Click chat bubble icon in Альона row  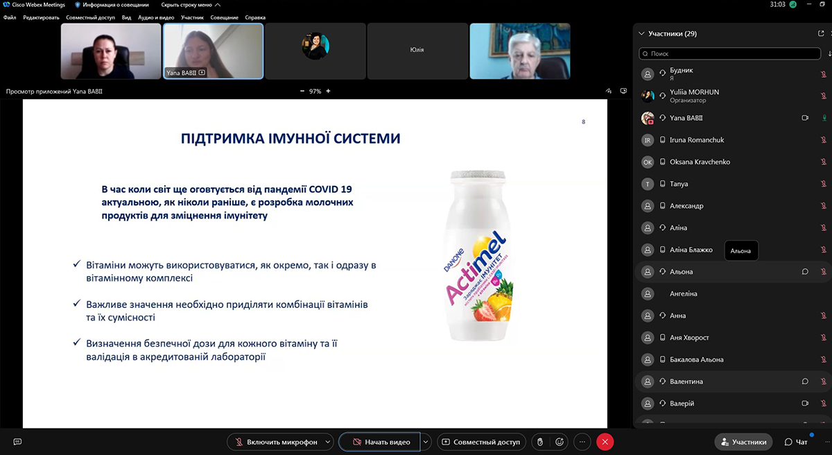click(805, 272)
